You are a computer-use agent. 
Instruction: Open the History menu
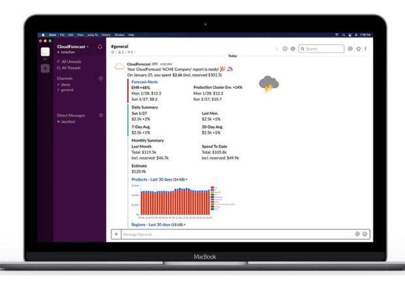(x=106, y=35)
